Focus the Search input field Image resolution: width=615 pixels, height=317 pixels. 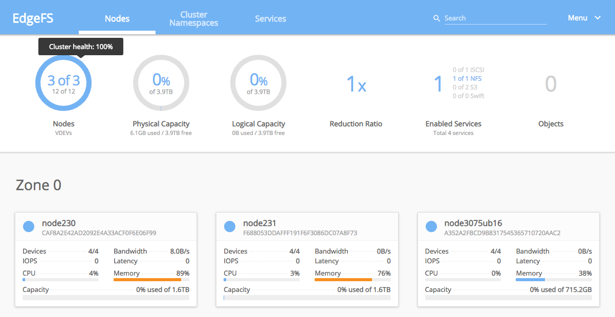(x=494, y=18)
